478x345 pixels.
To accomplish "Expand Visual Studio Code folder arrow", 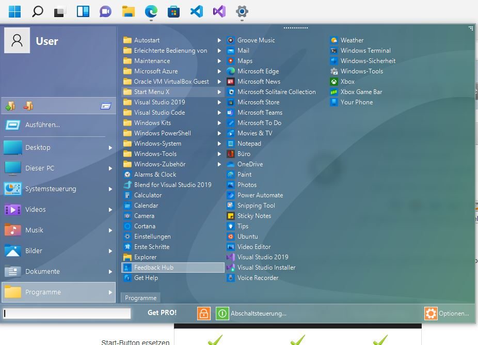I will point(219,113).
